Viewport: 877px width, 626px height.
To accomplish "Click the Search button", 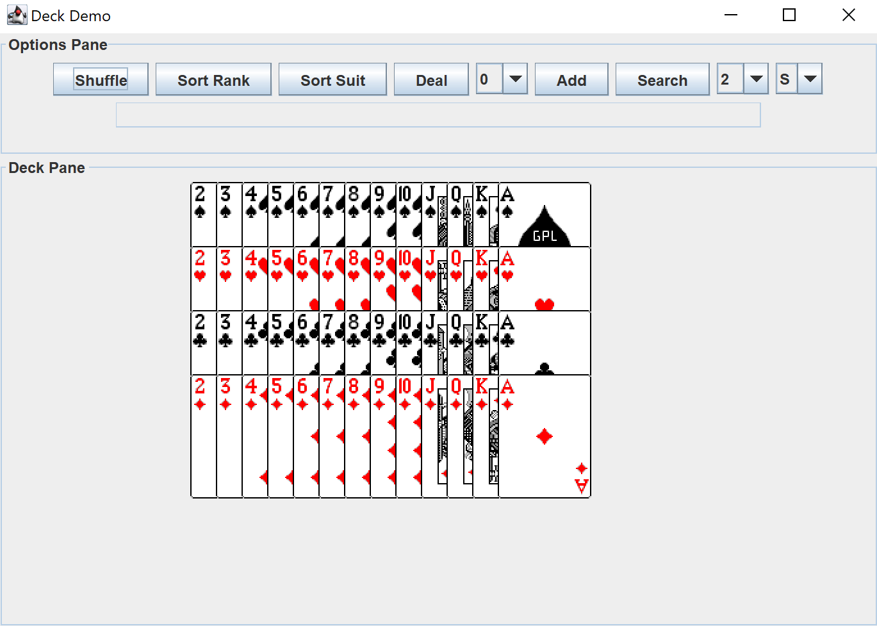I will tap(662, 79).
